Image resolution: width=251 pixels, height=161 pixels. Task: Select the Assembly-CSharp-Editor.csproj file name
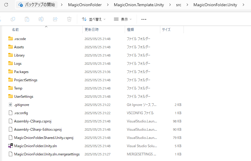point(38,130)
